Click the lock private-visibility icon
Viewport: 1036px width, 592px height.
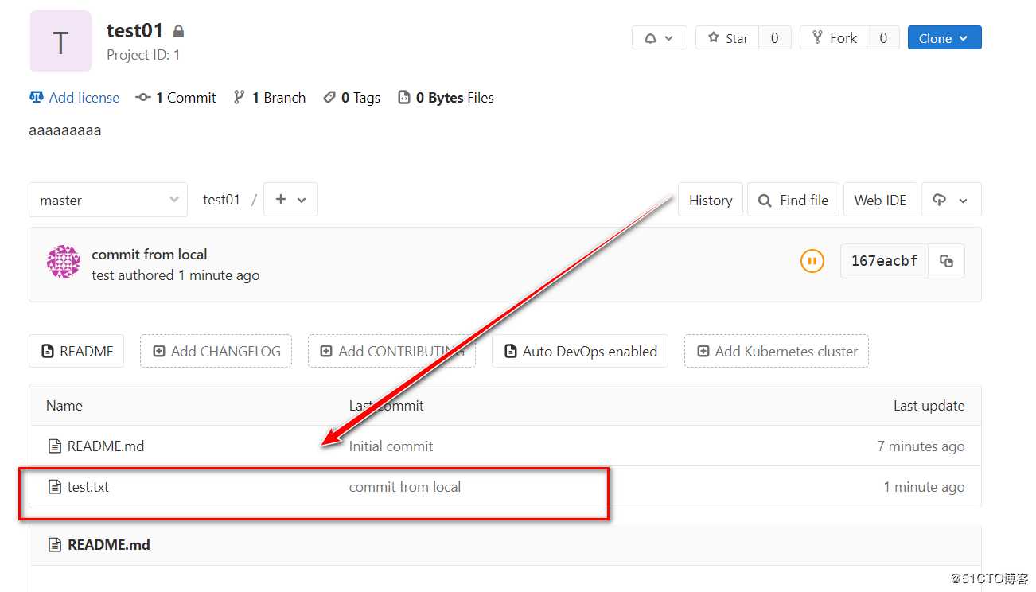tap(178, 32)
